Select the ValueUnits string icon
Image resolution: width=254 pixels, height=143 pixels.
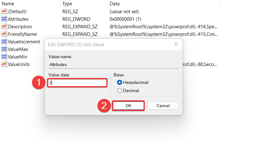coord(4,64)
